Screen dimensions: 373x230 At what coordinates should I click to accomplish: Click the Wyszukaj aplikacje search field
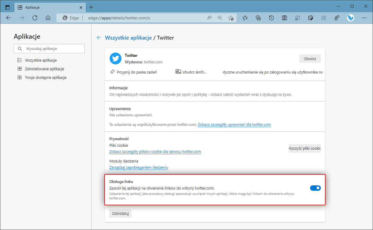[x=49, y=48]
